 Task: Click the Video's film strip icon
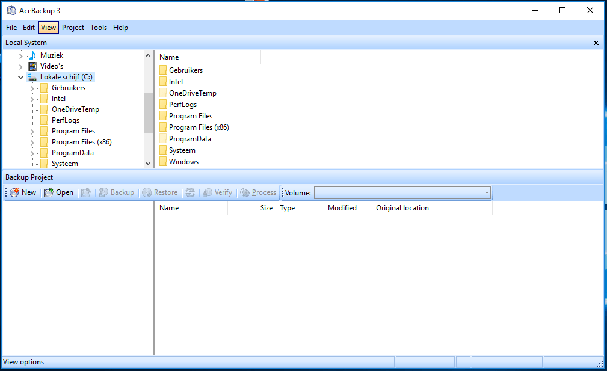point(32,66)
